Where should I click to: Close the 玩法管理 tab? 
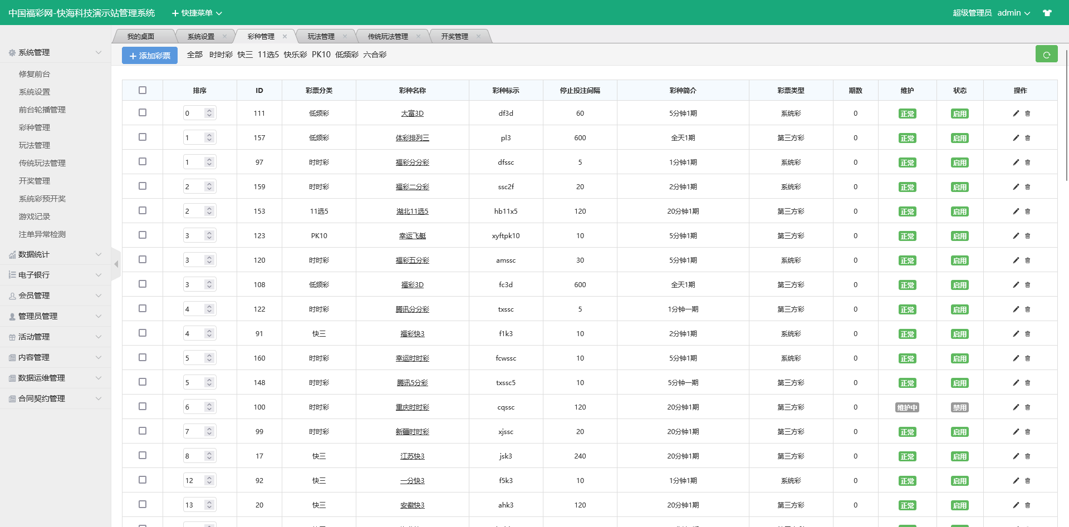[x=345, y=37]
